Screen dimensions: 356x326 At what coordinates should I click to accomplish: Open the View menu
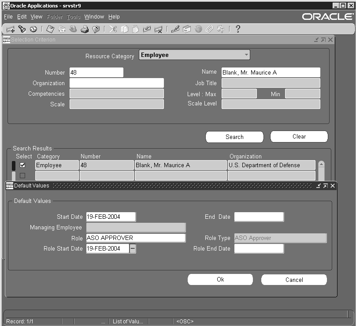pyautogui.click(x=37, y=17)
